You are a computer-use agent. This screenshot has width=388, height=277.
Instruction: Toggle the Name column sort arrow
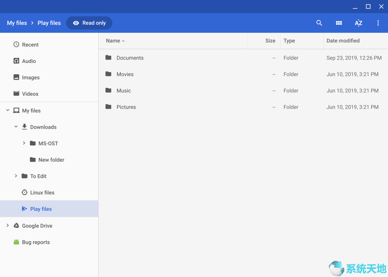tap(123, 41)
